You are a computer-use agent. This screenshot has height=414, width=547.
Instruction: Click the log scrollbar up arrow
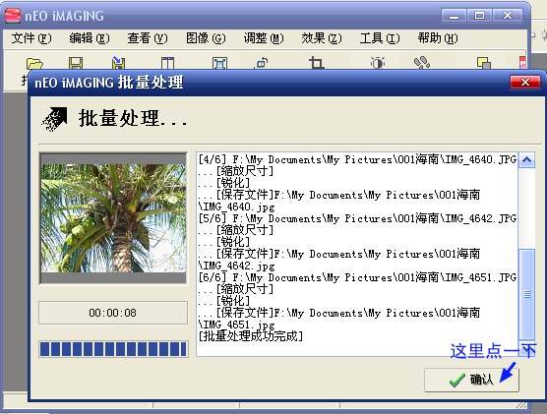tap(526, 160)
